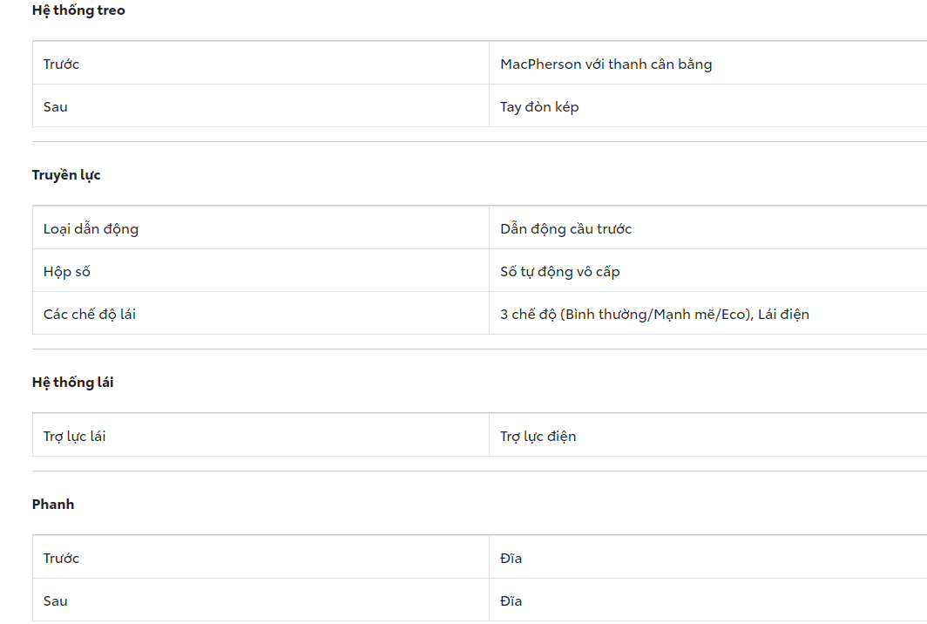Click the Hệ thống lái section heading
Image resolution: width=927 pixels, height=624 pixels.
coord(72,382)
